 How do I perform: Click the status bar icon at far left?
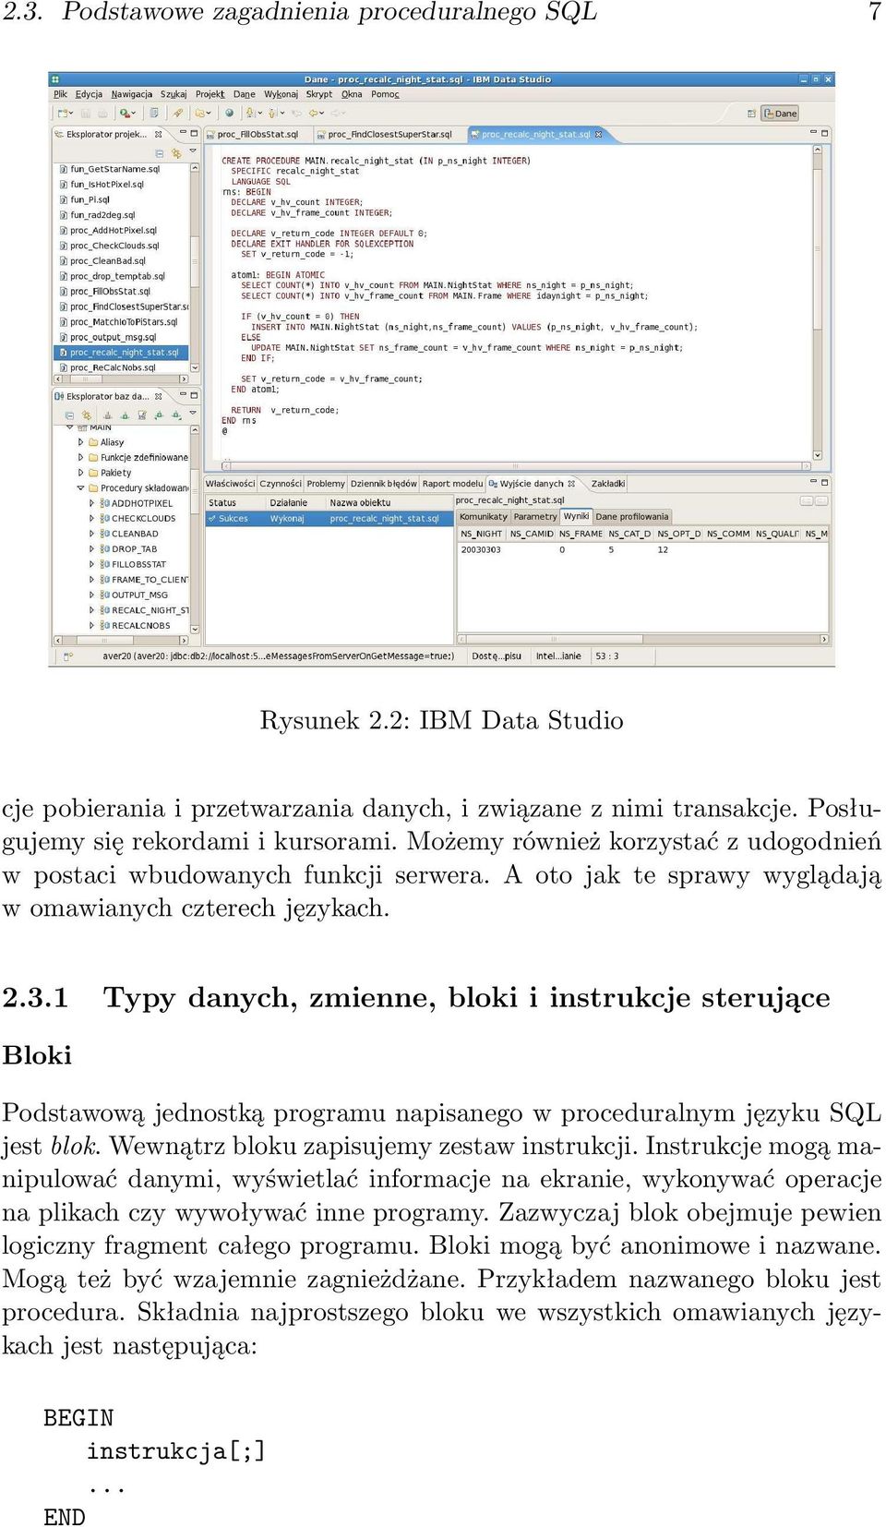pyautogui.click(x=68, y=656)
